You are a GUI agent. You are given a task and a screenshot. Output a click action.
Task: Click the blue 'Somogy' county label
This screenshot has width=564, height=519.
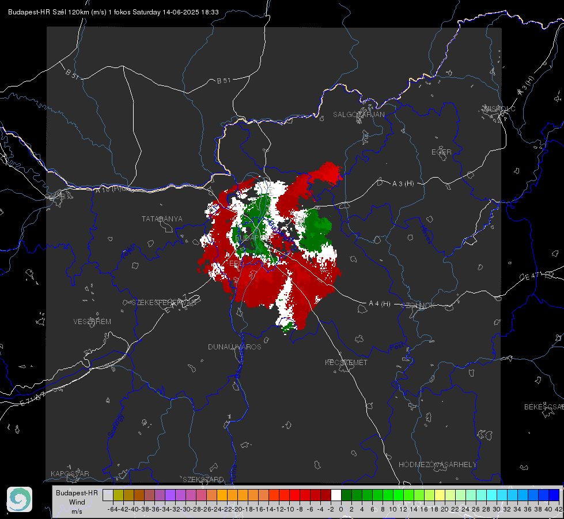[115, 426]
